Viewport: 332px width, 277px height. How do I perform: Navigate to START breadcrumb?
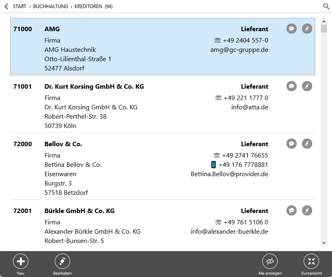coord(19,6)
